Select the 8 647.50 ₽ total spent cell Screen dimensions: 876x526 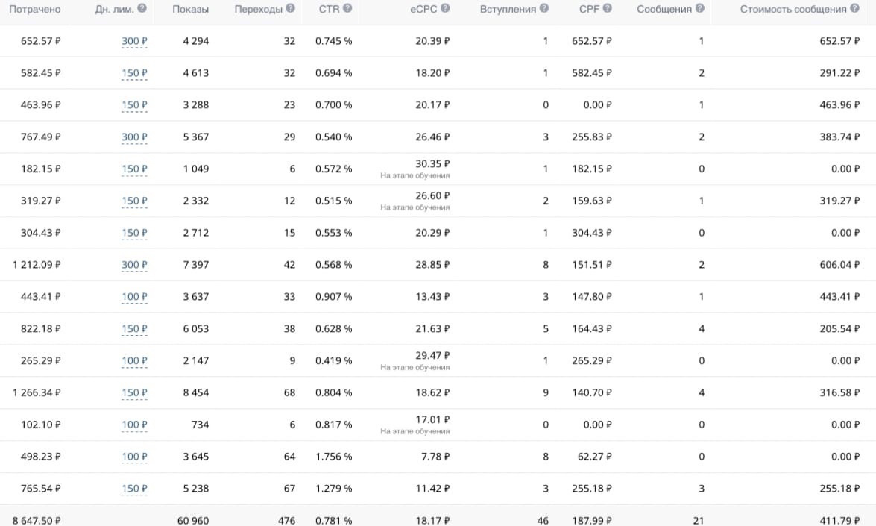click(x=37, y=521)
